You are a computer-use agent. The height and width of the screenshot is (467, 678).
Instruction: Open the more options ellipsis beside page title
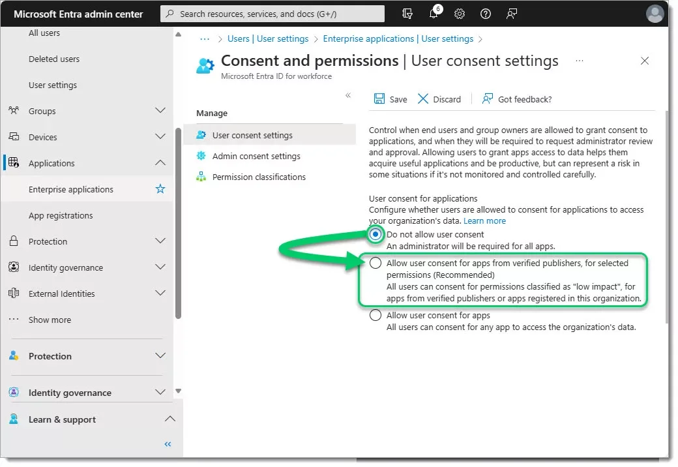(x=580, y=61)
